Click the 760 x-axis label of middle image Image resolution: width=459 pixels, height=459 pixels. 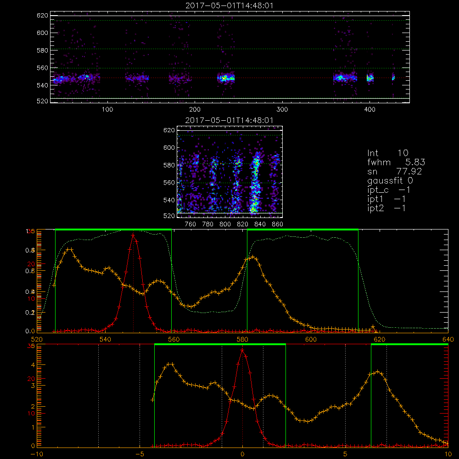click(190, 224)
